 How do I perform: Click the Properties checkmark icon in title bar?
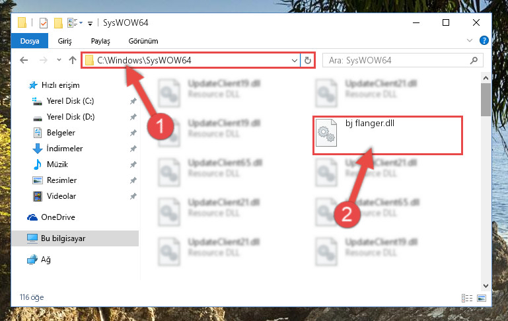click(x=44, y=23)
